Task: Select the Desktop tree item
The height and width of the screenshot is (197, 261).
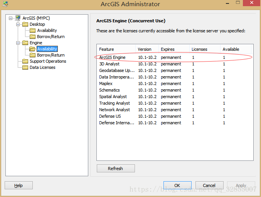Action: coord(37,24)
